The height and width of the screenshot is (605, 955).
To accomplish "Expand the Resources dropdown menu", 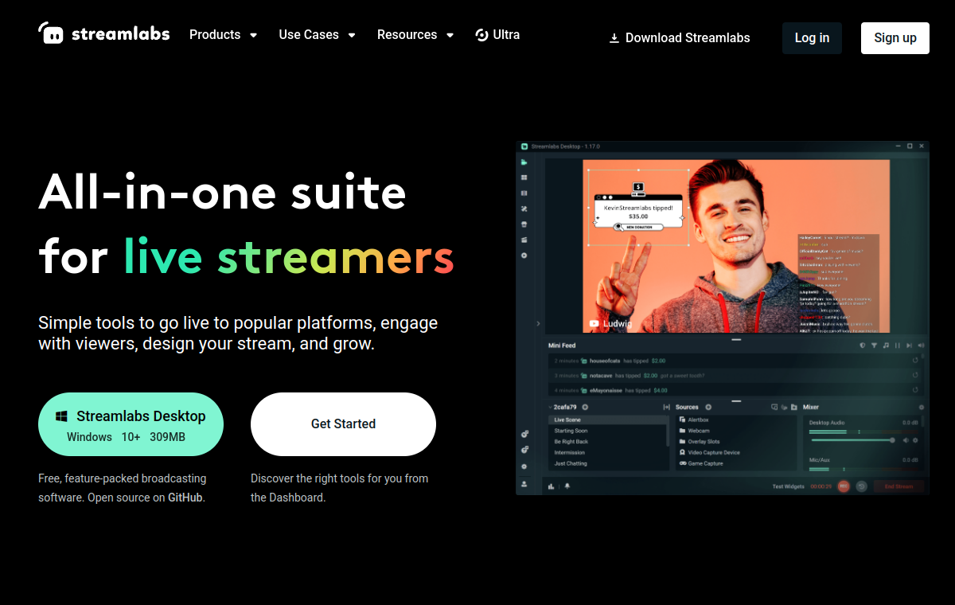I will pyautogui.click(x=415, y=35).
